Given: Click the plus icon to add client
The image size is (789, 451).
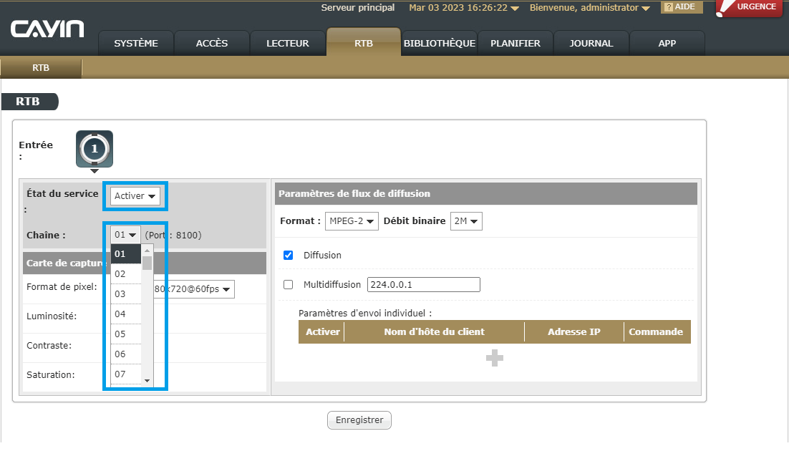Looking at the screenshot, I should (494, 359).
